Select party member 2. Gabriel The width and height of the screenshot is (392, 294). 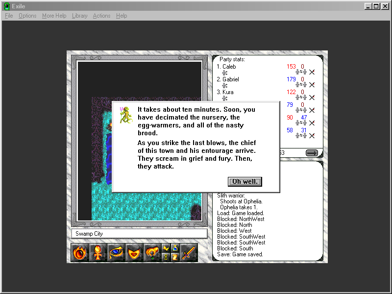pyautogui.click(x=228, y=79)
